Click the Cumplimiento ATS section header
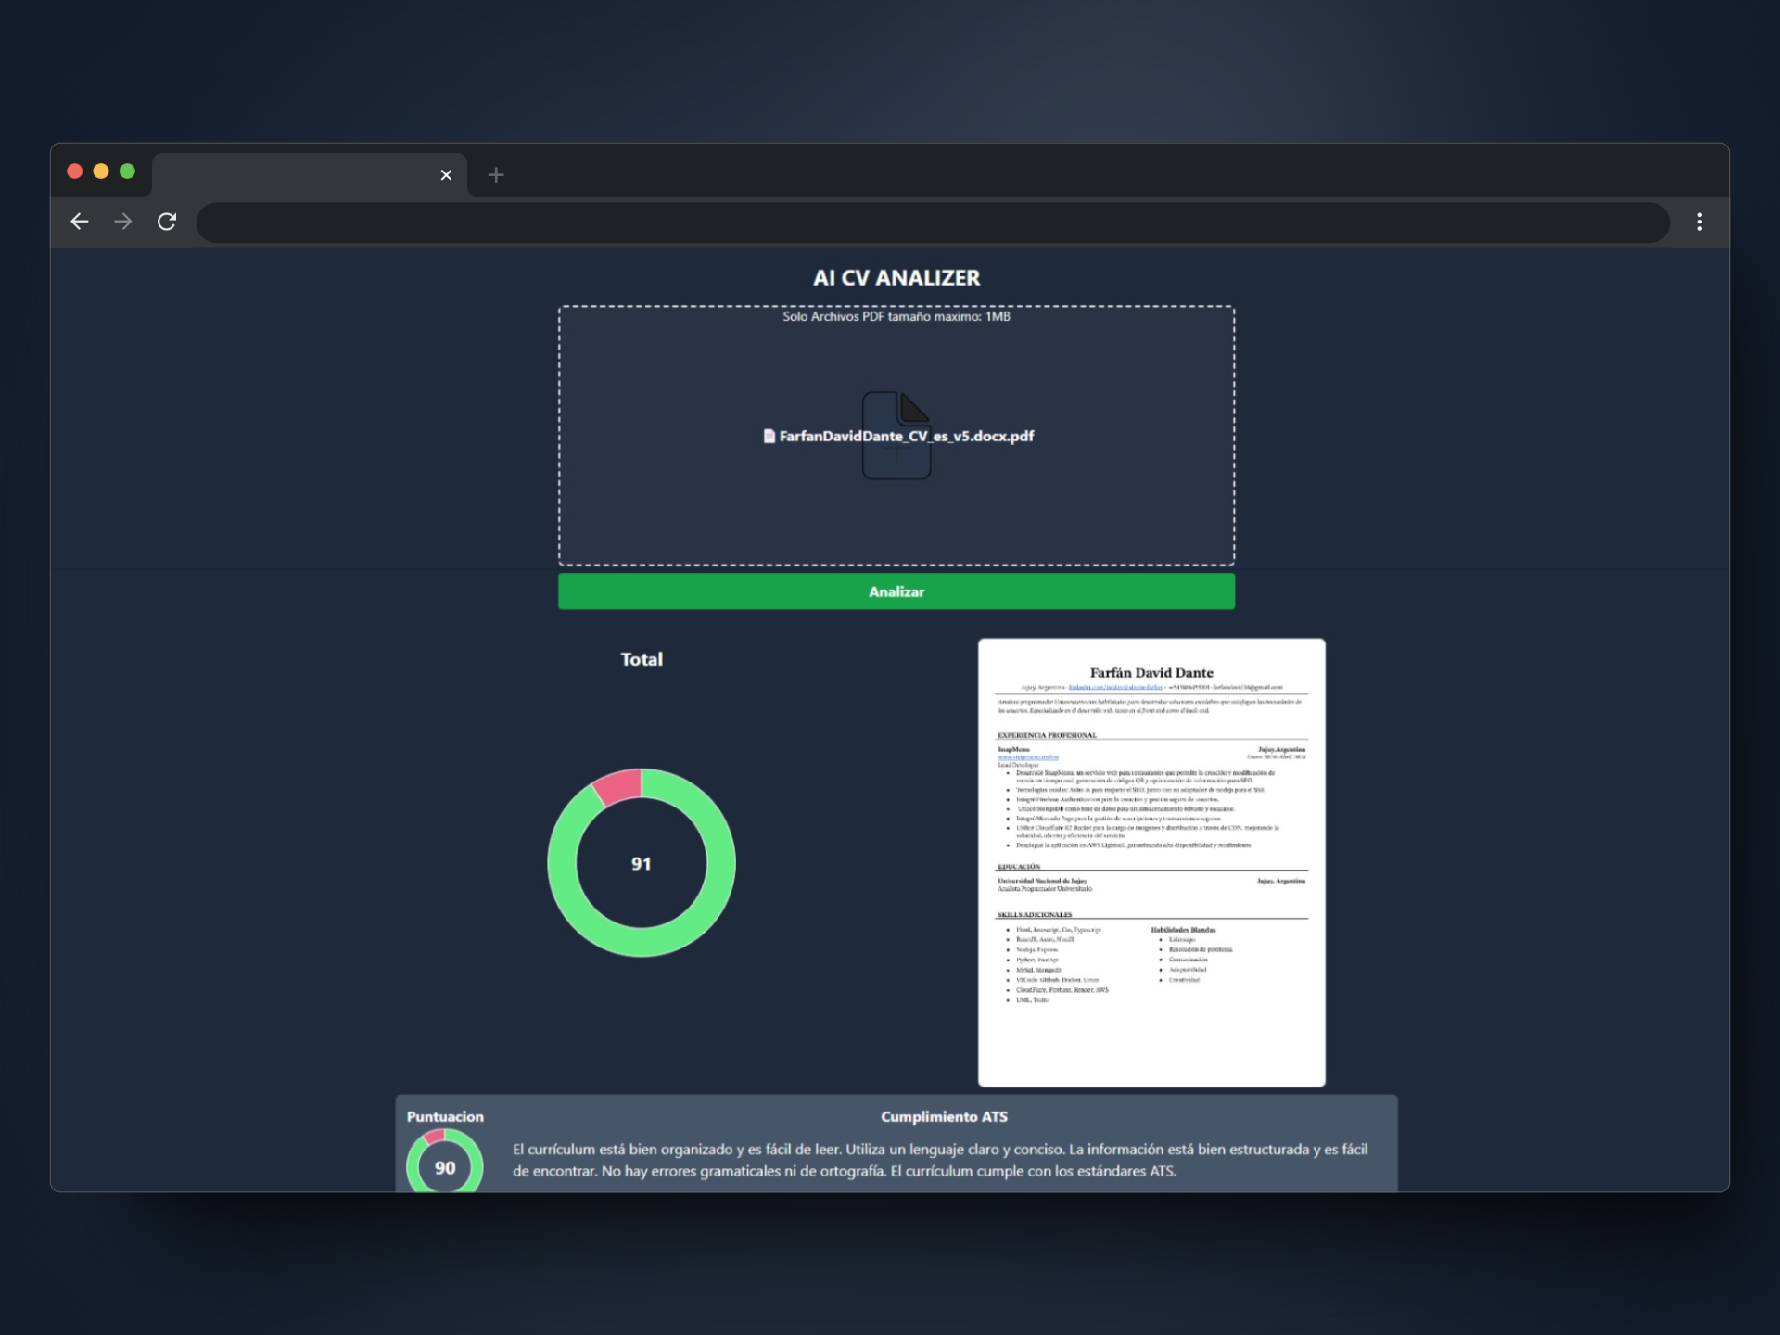 pyautogui.click(x=944, y=1117)
